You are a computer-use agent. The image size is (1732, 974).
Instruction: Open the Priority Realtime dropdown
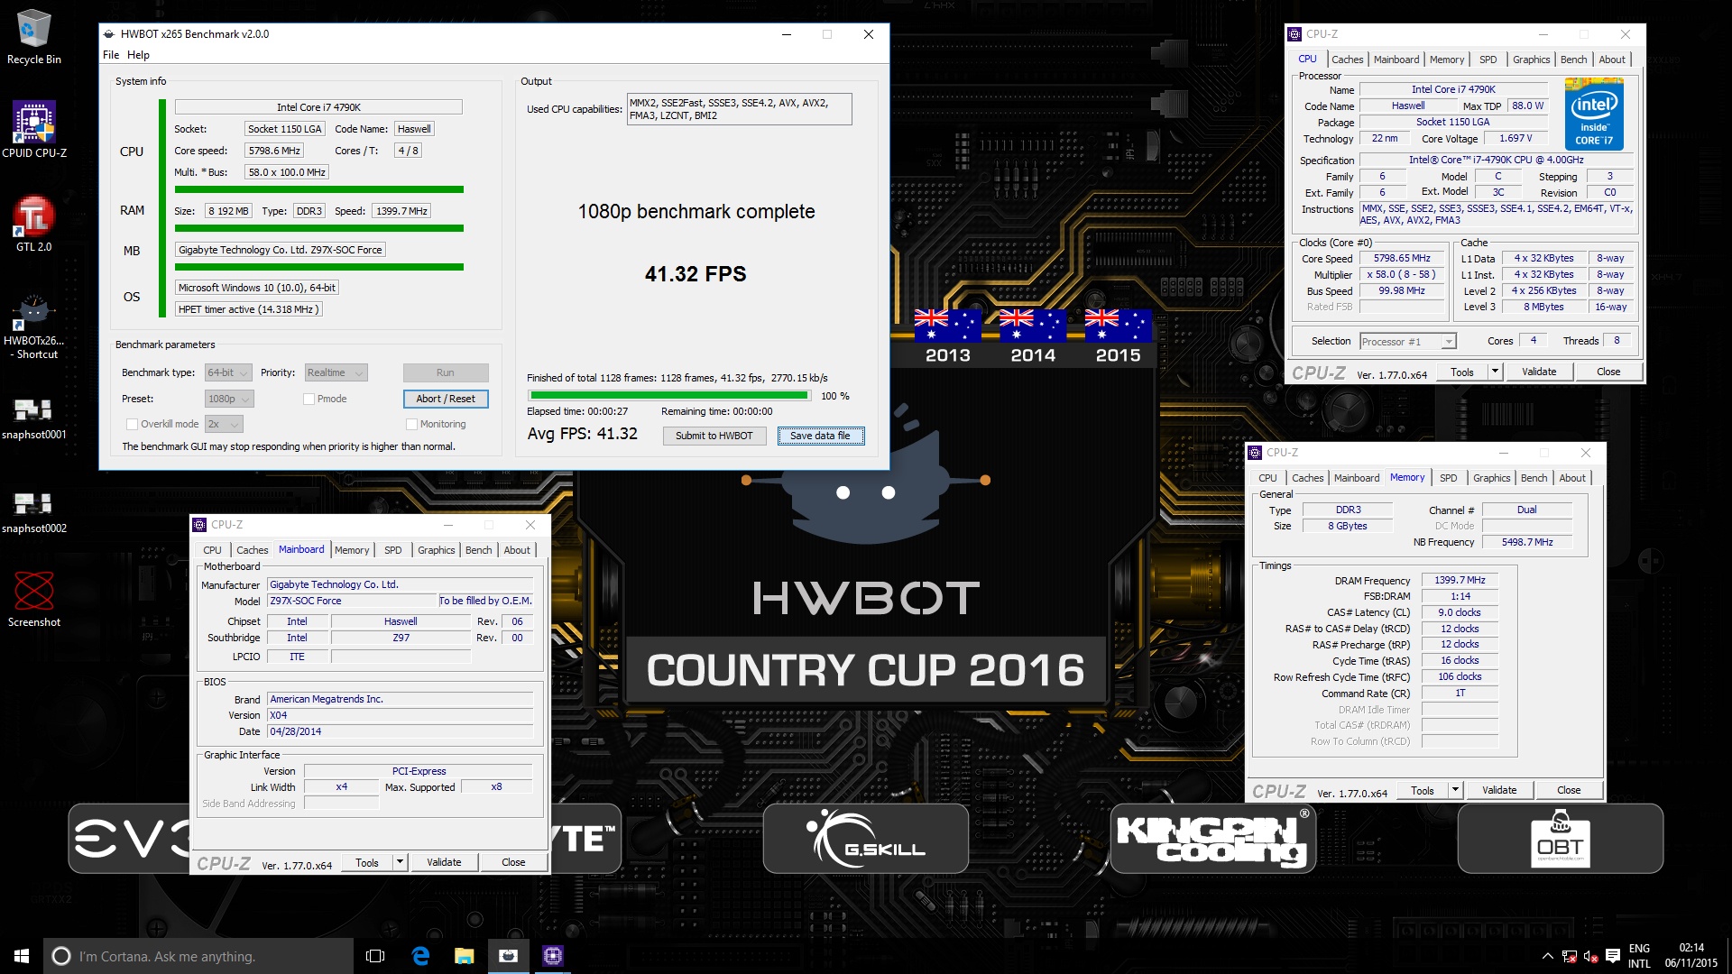click(x=336, y=372)
